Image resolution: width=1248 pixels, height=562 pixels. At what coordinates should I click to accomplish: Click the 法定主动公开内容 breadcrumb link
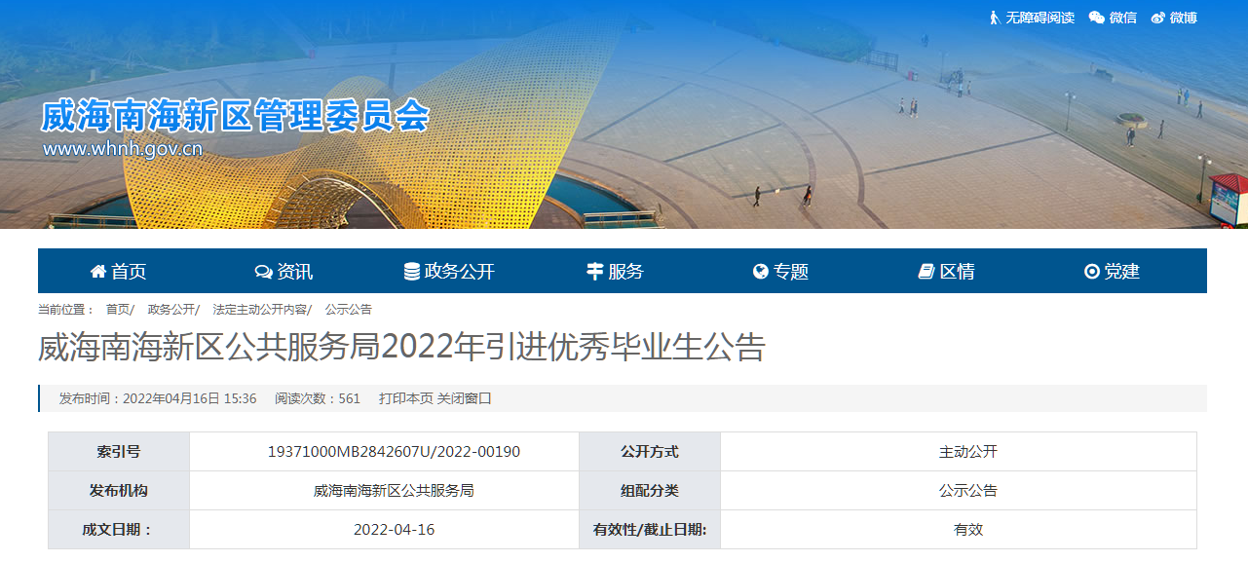coord(260,309)
